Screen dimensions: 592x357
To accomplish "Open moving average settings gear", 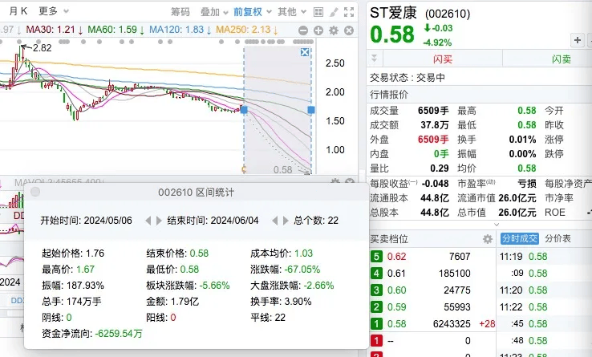I will (x=334, y=30).
